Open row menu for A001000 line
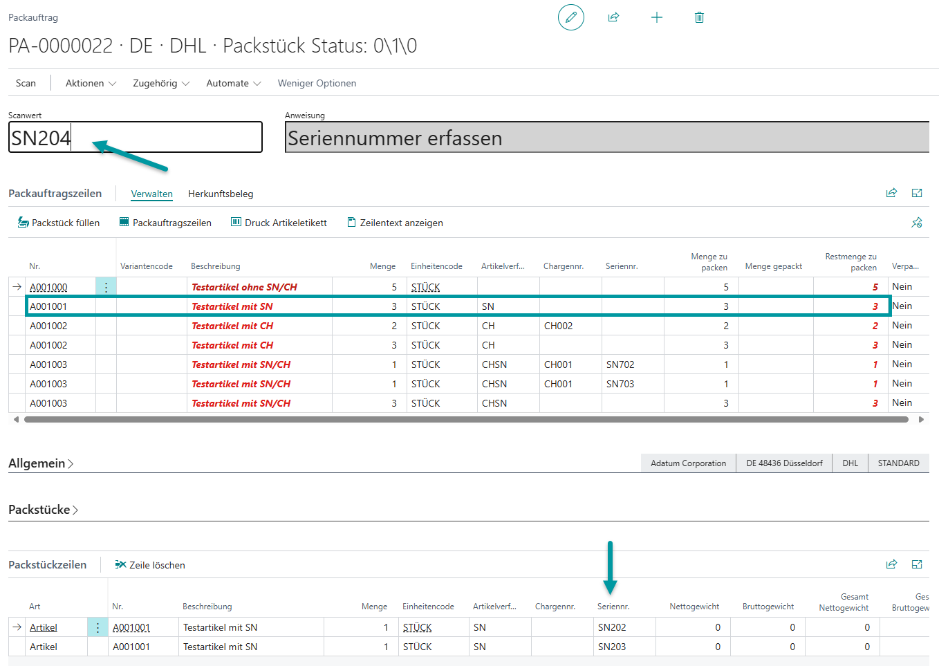 (106, 287)
